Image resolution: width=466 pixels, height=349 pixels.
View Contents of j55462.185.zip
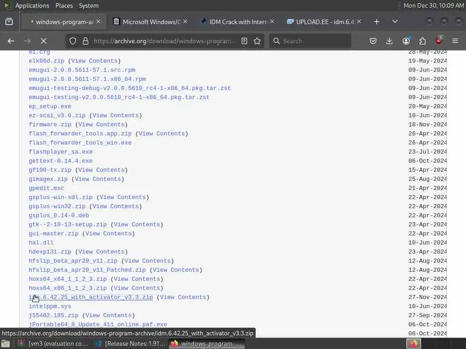[108, 315]
